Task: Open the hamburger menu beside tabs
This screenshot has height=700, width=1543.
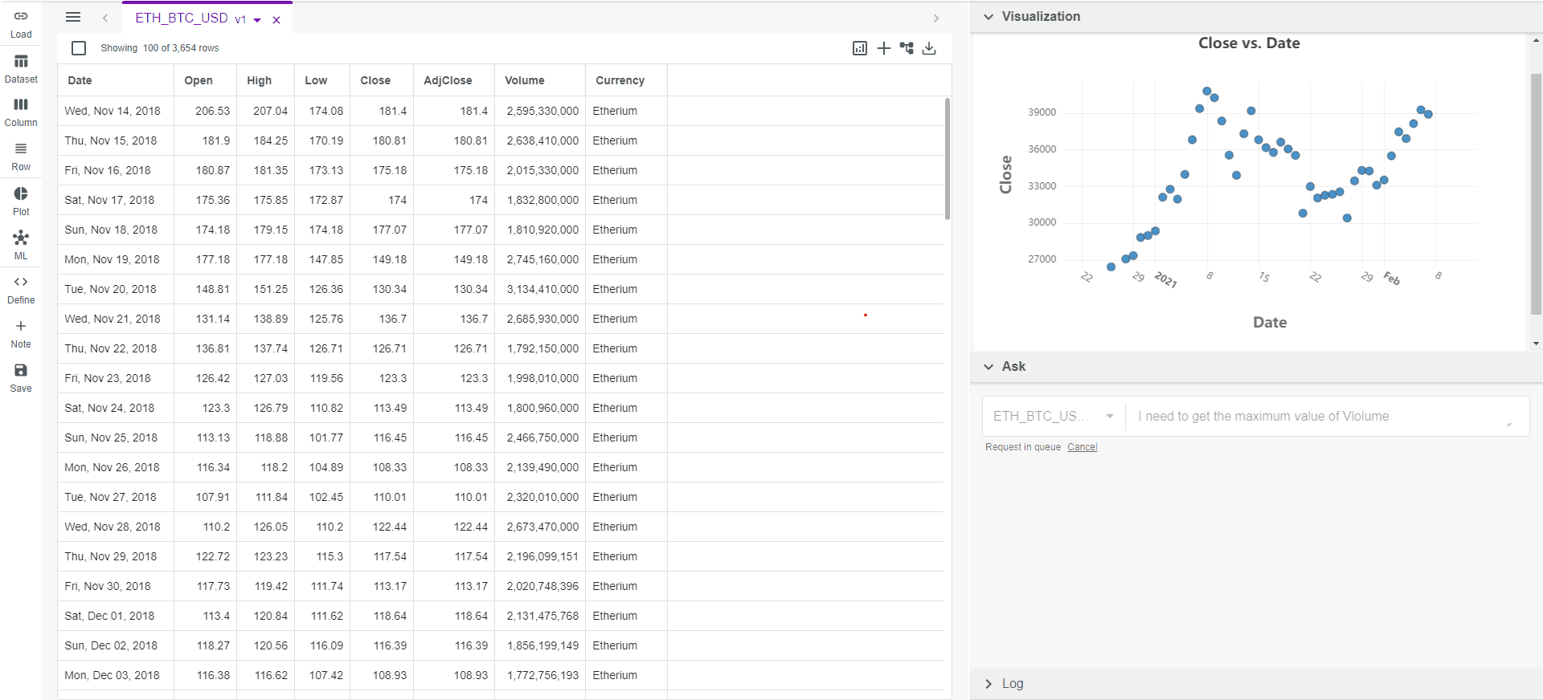Action: tap(73, 18)
